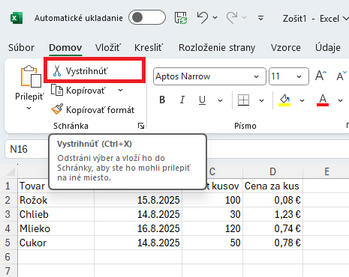The width and height of the screenshot is (349, 277).
Task: Click the Redo arrow icon
Action: [232, 18]
